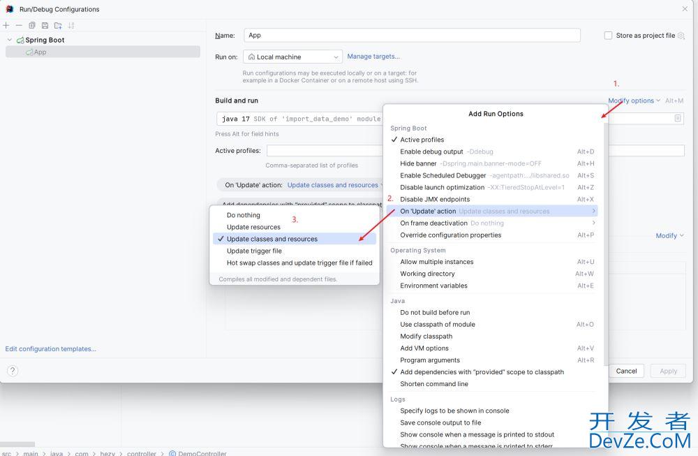Save configuration toolbar icon

(x=45, y=25)
